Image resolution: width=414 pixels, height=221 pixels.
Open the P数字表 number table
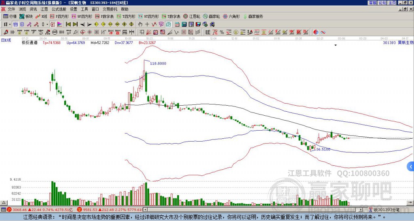[x=104, y=16]
